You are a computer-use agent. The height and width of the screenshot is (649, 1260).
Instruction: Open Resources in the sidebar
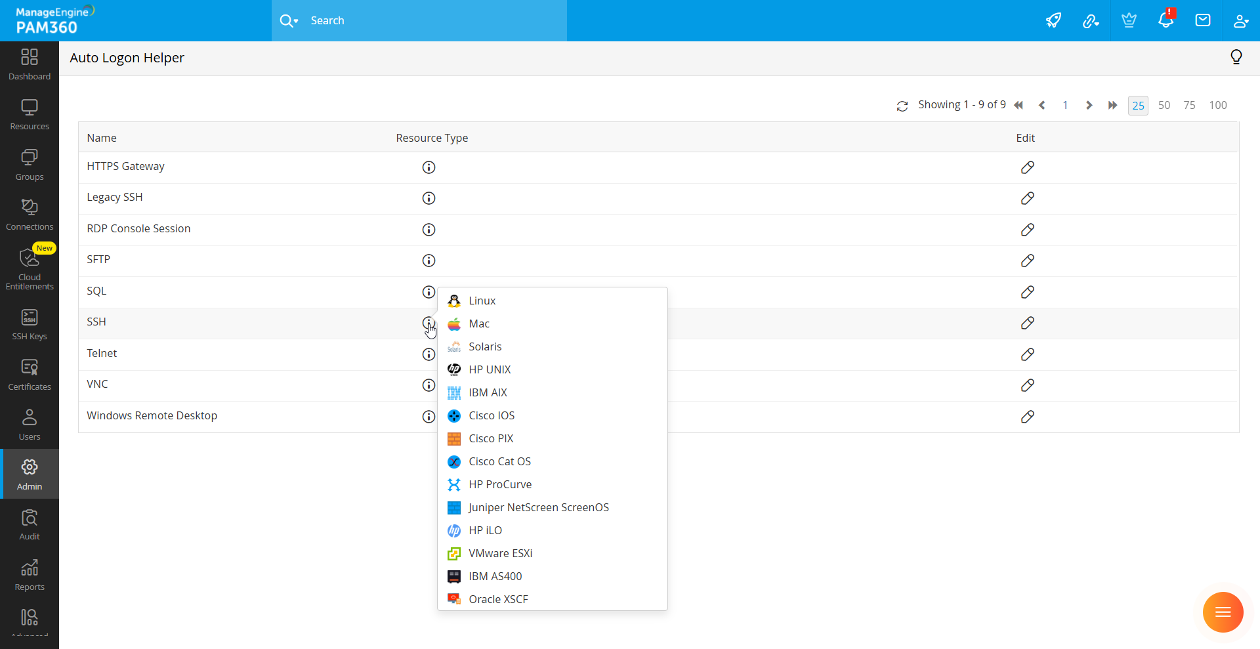(30, 114)
